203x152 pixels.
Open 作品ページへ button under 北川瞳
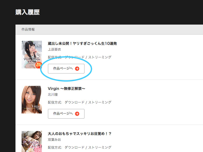pos(66,114)
